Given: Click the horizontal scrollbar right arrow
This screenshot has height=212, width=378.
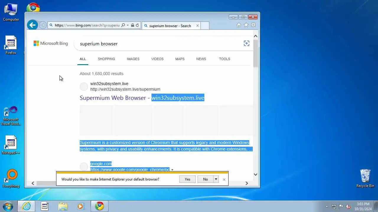Looking at the screenshot, I should tap(247, 183).
